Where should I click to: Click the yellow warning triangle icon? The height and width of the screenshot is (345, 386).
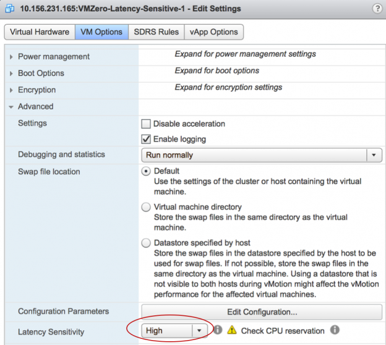(231, 330)
